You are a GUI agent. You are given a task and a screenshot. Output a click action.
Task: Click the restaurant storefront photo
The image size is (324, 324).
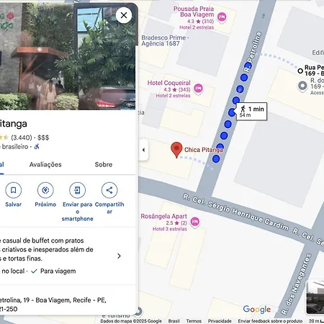(68, 56)
